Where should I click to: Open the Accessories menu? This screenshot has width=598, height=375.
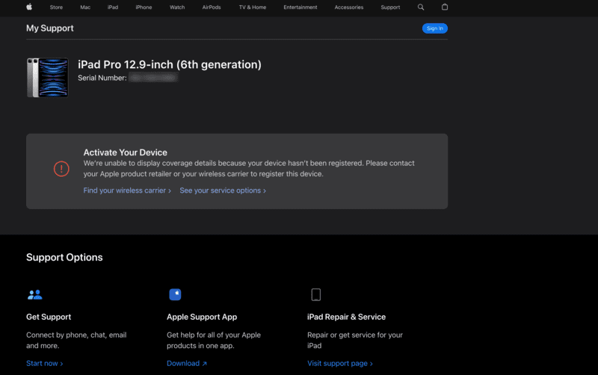tap(348, 7)
